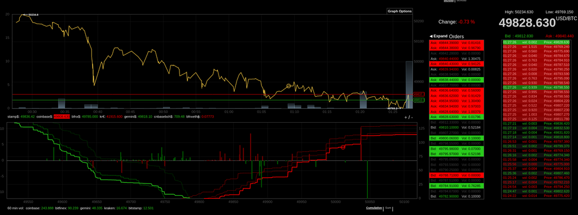
Task: Switch depth chart to Cumulative mode
Action: pyautogui.click(x=374, y=208)
